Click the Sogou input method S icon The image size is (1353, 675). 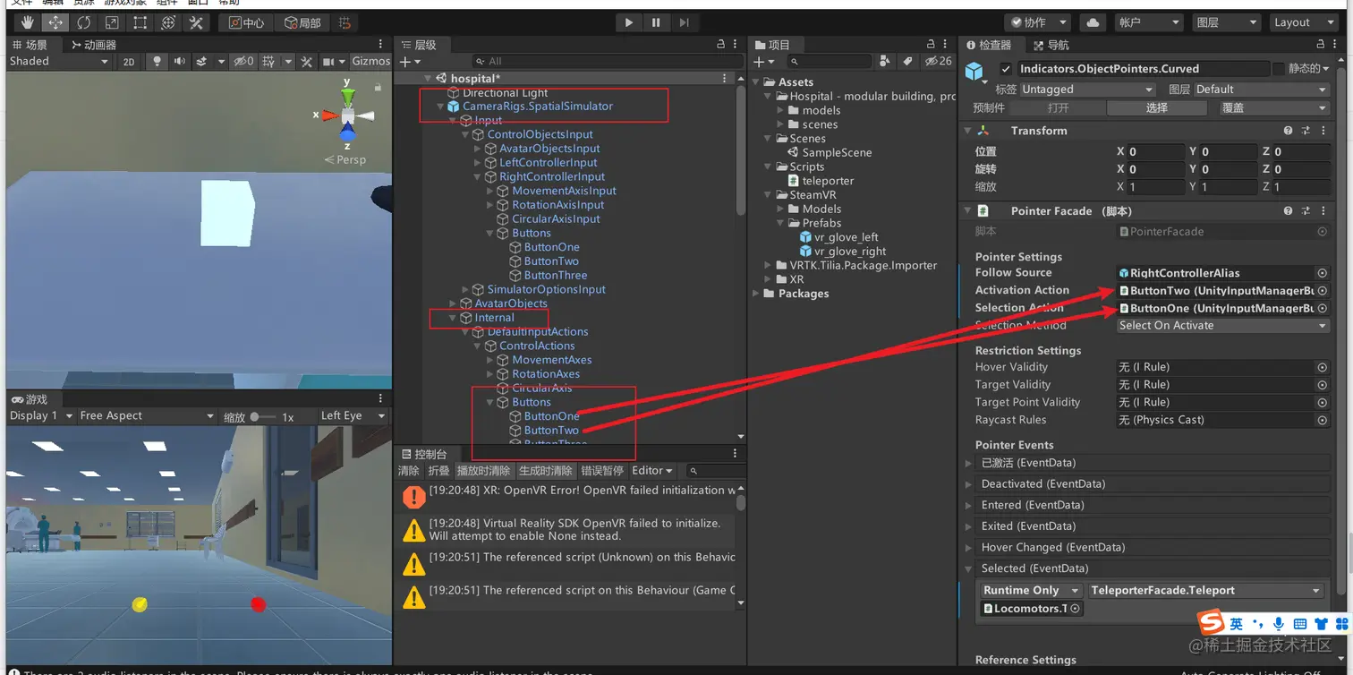tap(1212, 621)
